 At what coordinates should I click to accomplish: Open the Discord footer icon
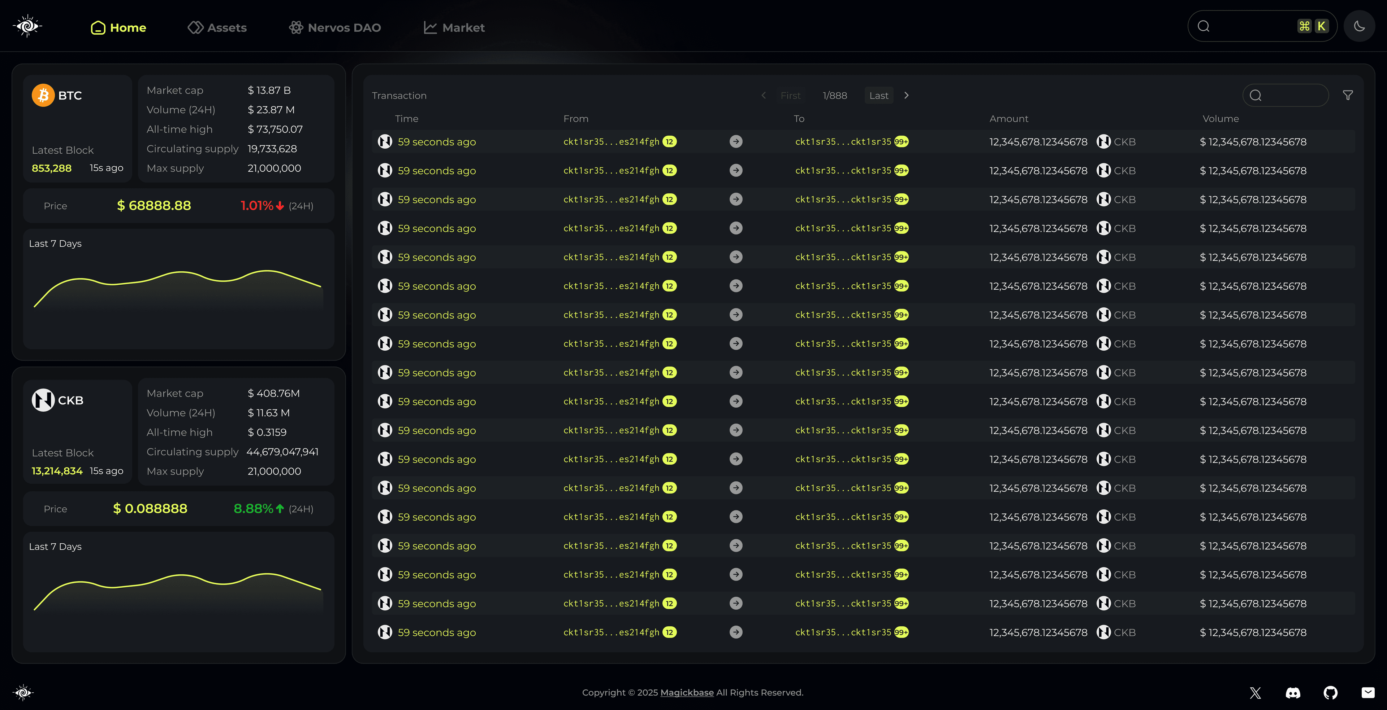(x=1293, y=693)
